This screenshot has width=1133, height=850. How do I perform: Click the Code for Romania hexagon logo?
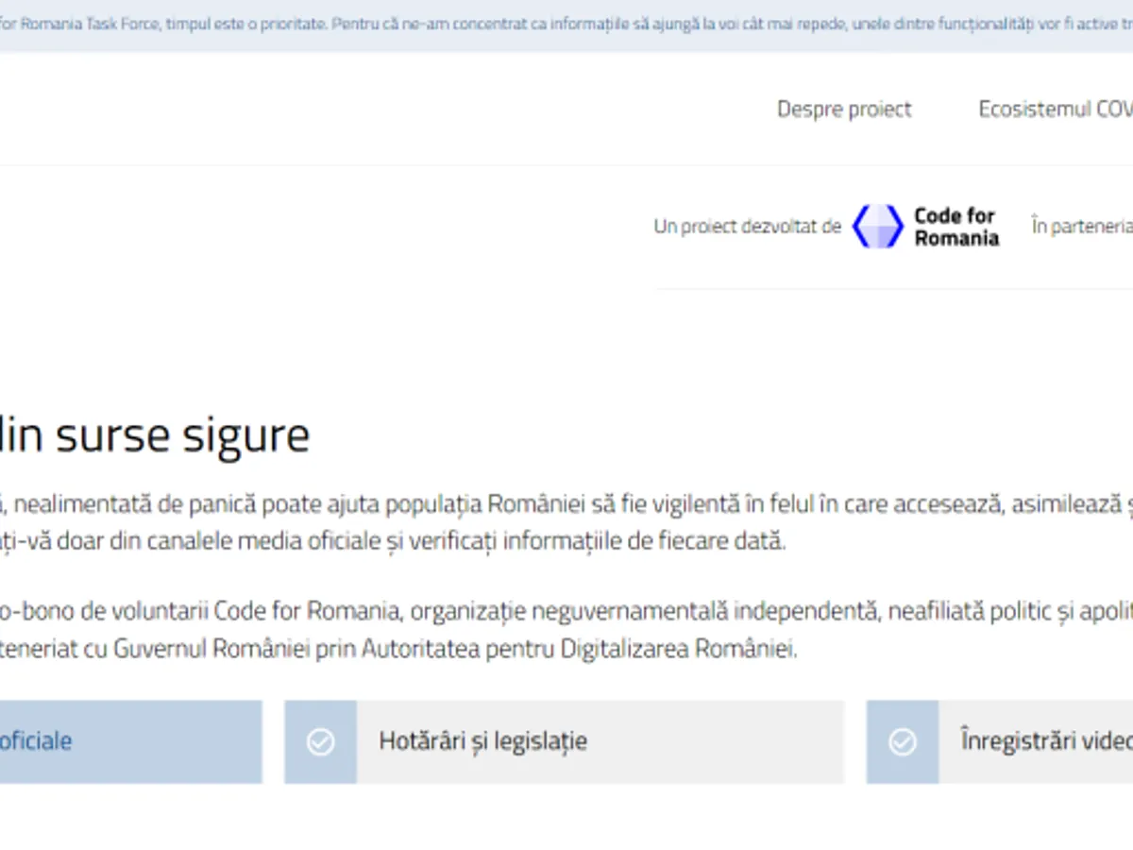tap(877, 227)
